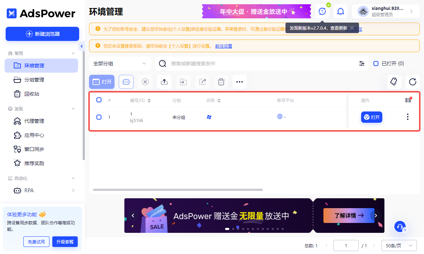The width and height of the screenshot is (424, 254).
Task: Click the refresh list icon
Action: tap(413, 82)
